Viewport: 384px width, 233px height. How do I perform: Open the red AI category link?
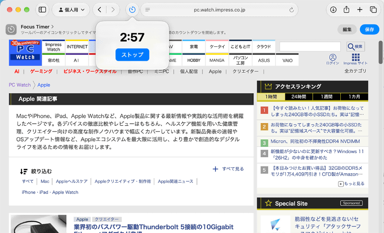(x=17, y=71)
